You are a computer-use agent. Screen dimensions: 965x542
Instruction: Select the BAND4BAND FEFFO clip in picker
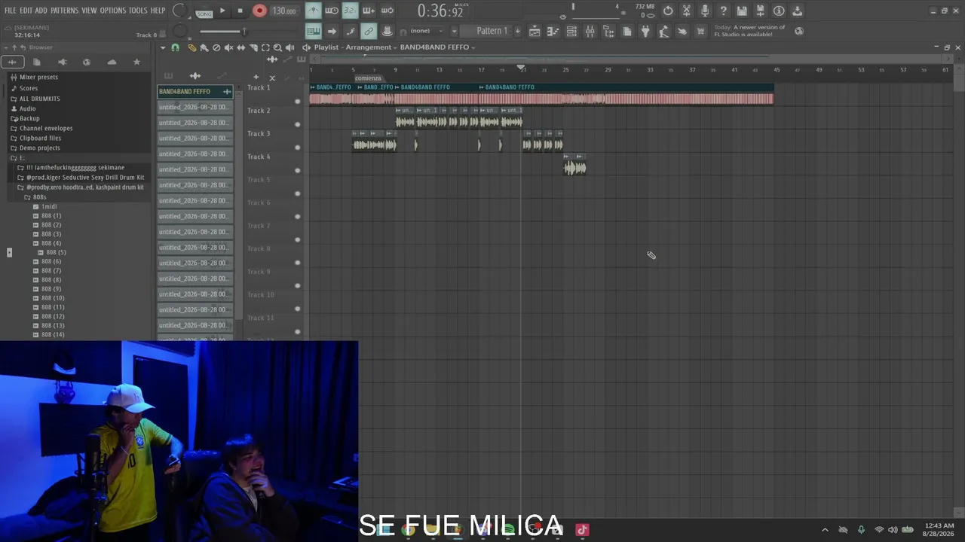(195, 91)
